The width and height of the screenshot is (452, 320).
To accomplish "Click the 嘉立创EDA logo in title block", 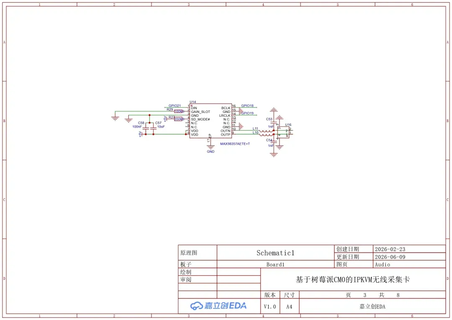I will tap(218, 306).
